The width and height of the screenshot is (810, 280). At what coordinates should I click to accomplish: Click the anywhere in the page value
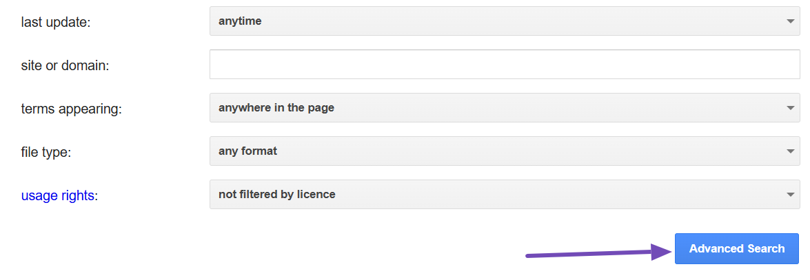pos(276,108)
